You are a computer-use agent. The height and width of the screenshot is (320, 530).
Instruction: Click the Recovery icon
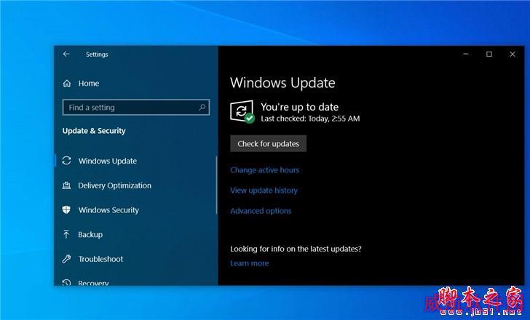tap(66, 282)
